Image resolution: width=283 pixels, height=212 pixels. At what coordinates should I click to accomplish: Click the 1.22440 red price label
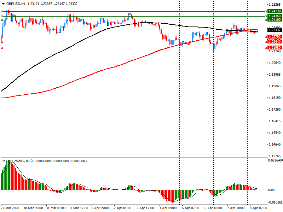[275, 42]
